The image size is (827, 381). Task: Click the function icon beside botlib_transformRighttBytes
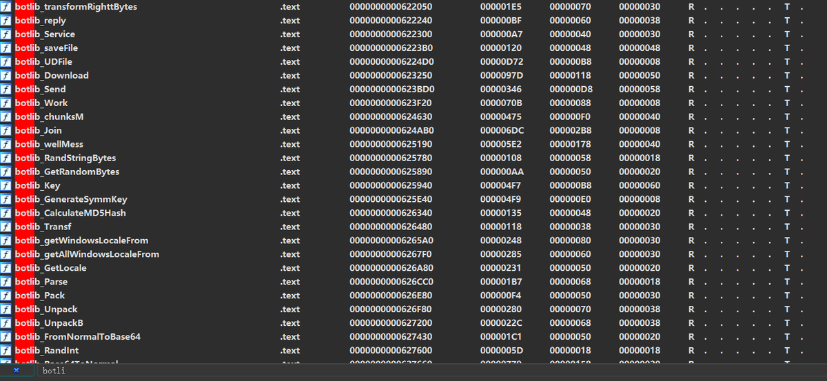[6, 6]
